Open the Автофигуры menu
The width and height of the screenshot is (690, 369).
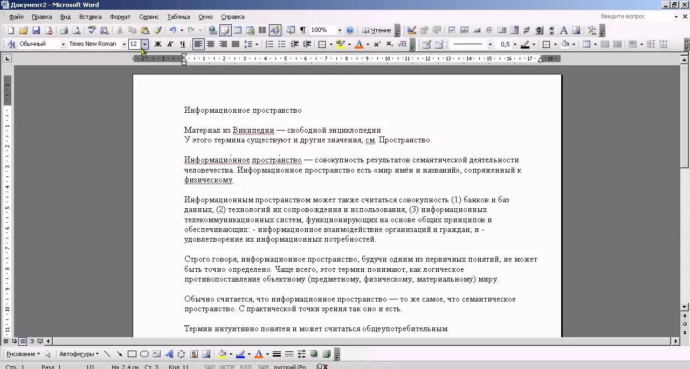pos(79,354)
